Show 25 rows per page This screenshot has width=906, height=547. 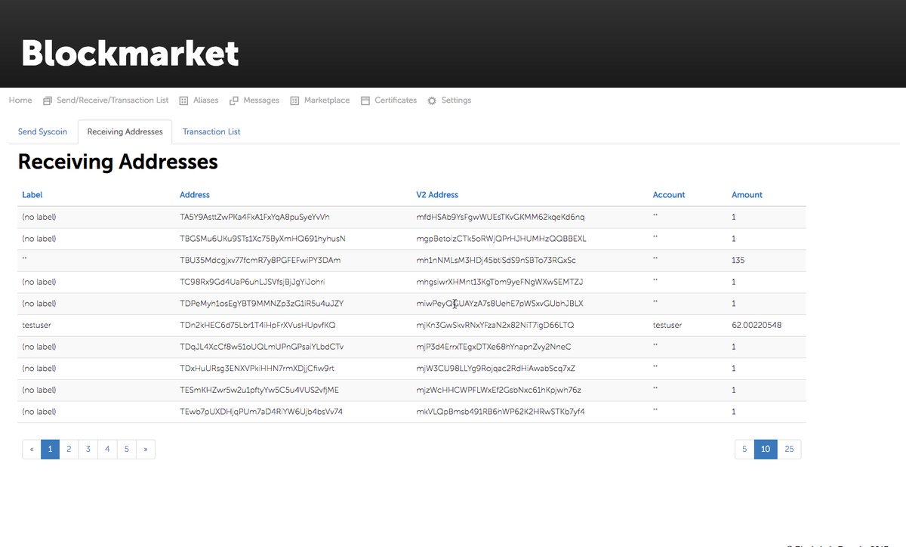click(789, 449)
